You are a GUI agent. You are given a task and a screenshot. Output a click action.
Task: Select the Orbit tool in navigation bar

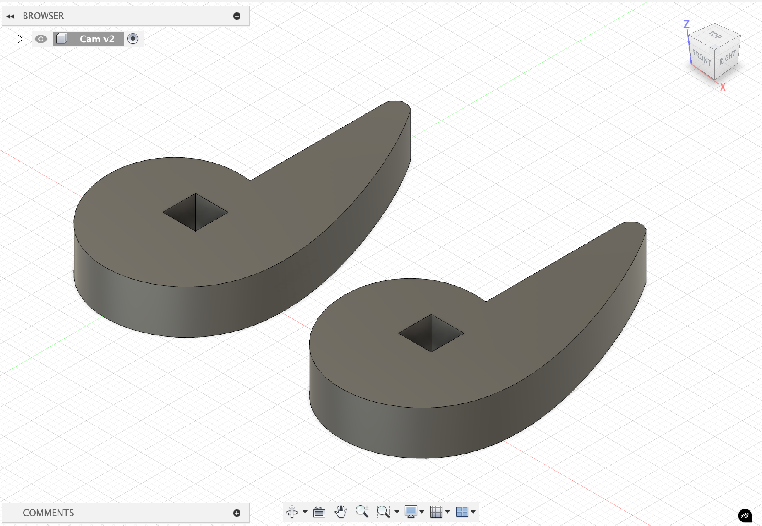pos(292,512)
